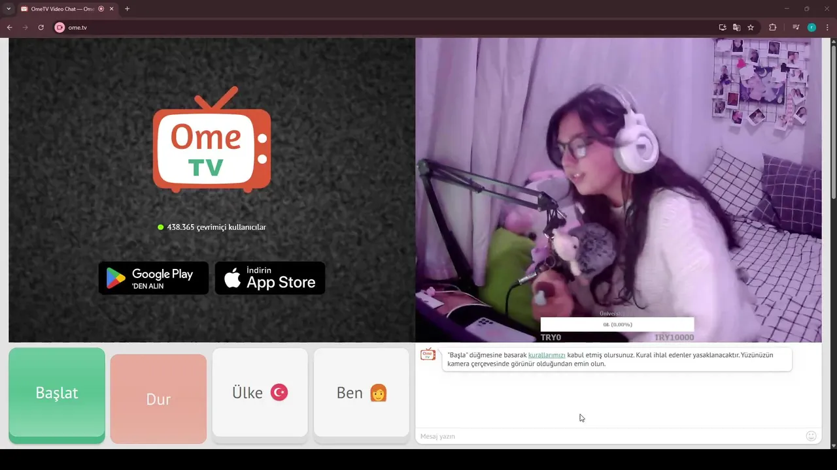Click the OmeTV logo

tap(212, 140)
